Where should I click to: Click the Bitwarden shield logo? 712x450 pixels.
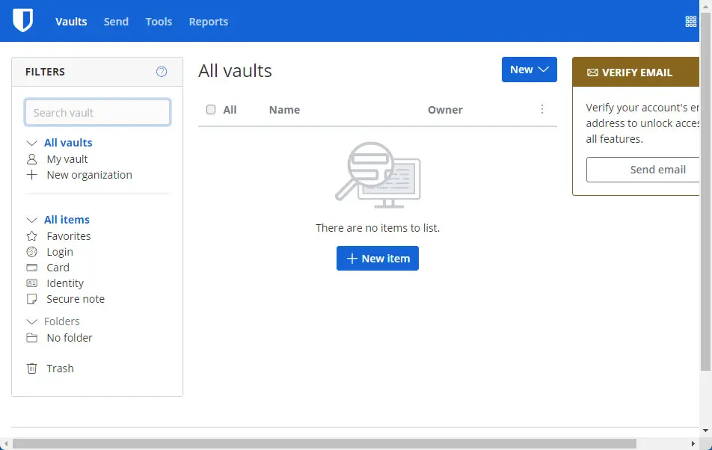pyautogui.click(x=23, y=21)
